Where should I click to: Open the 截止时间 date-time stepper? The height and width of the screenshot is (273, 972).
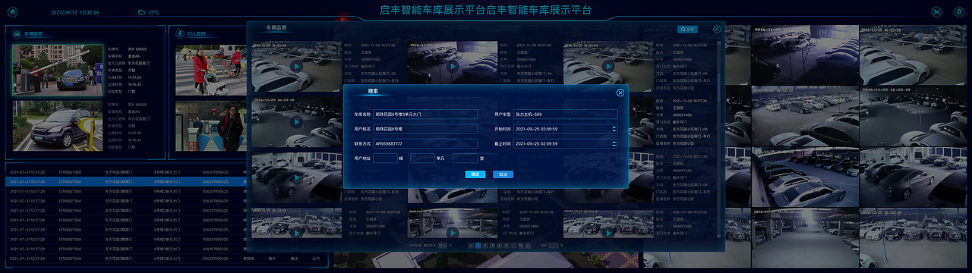click(614, 143)
